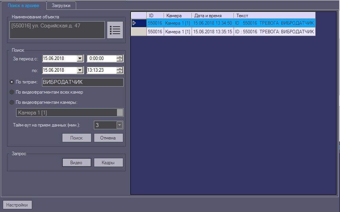Viewport: 340px width, 212px height.
Task: Click the 'Кадры' button
Action: pos(108,163)
